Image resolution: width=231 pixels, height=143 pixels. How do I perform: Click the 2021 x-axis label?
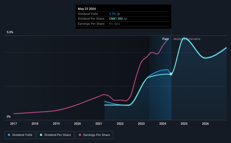point(99,124)
